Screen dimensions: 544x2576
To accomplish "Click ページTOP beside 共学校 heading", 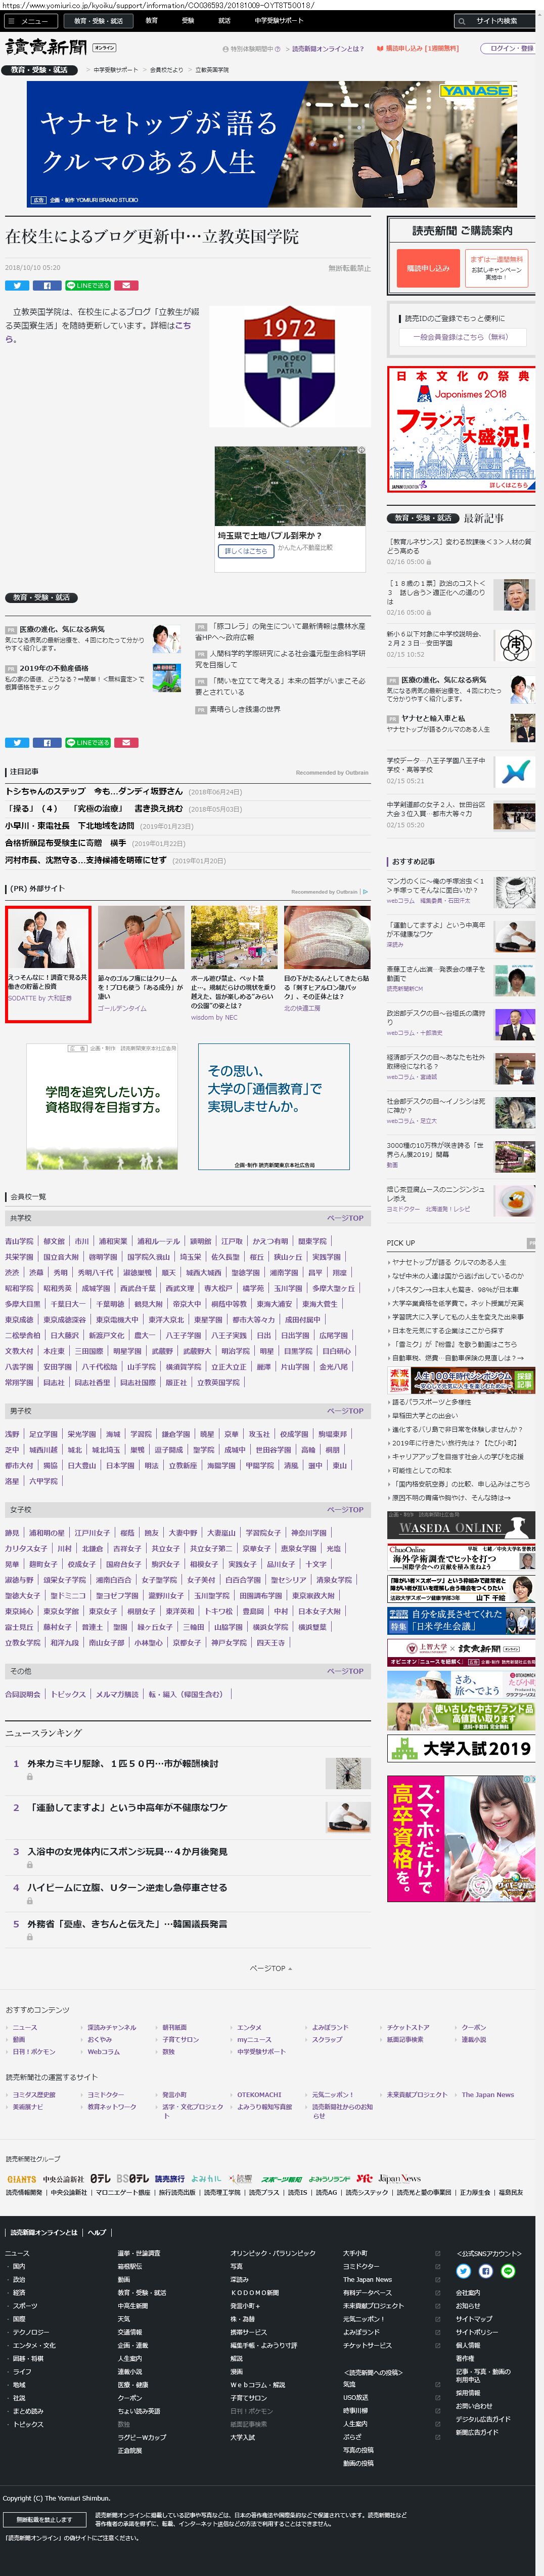I will [345, 1219].
